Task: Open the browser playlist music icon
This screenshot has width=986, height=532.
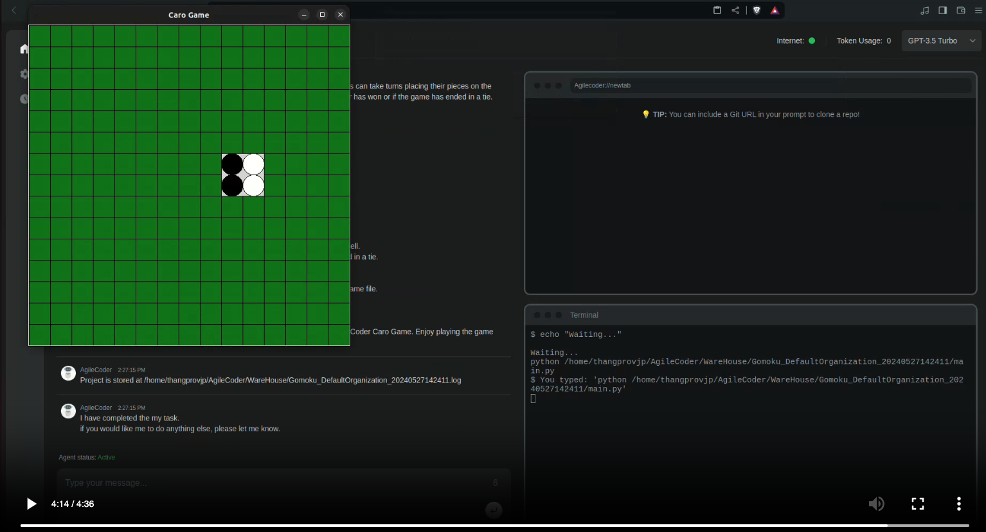Action: (925, 10)
